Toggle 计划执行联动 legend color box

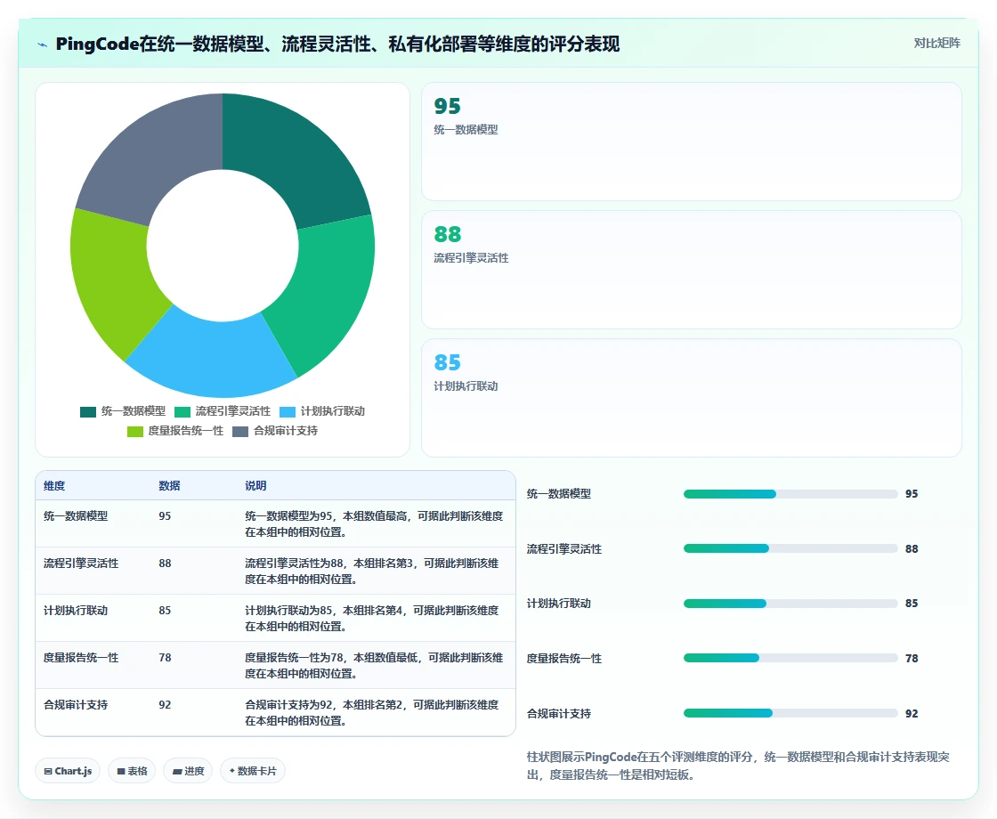click(288, 412)
